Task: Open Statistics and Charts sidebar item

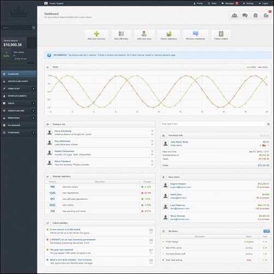Action: click(x=19, y=81)
